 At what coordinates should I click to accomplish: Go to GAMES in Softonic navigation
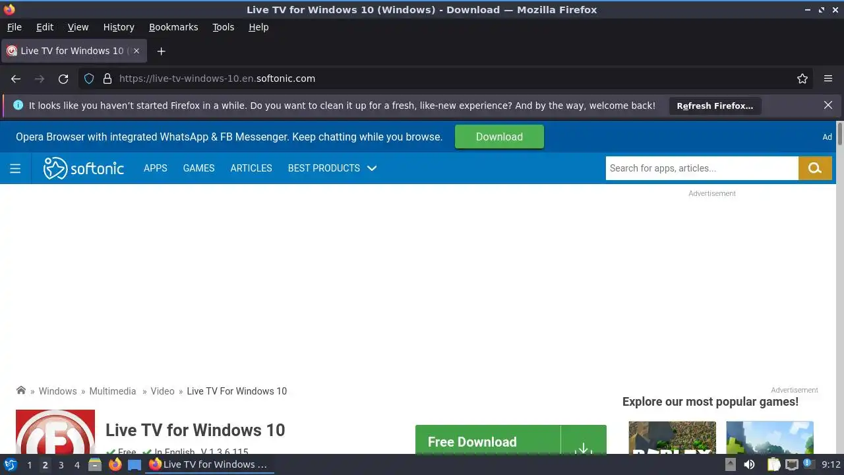(x=198, y=168)
